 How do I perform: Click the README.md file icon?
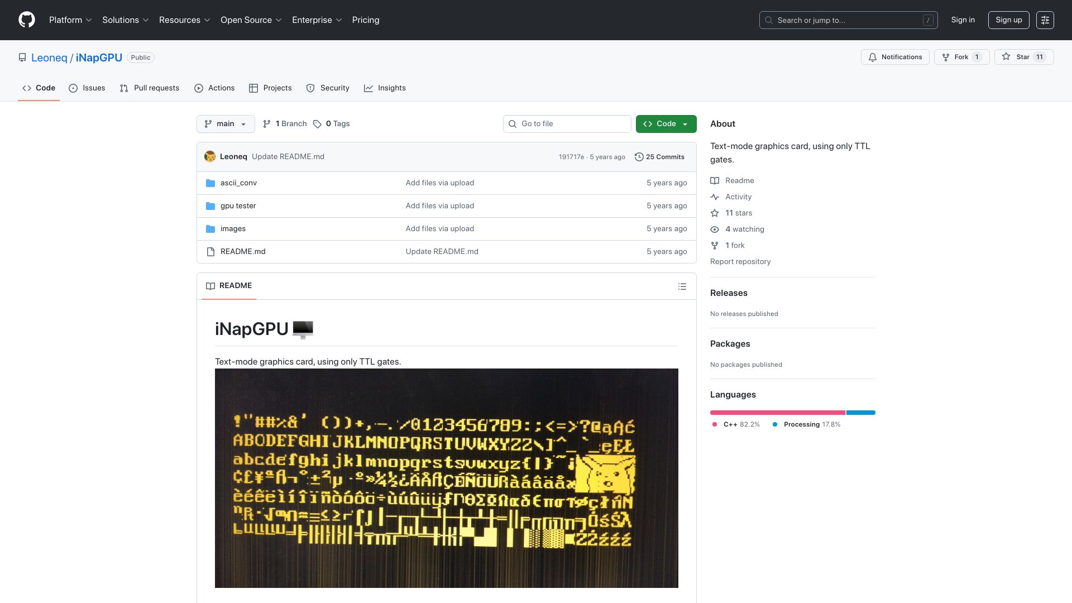(210, 252)
